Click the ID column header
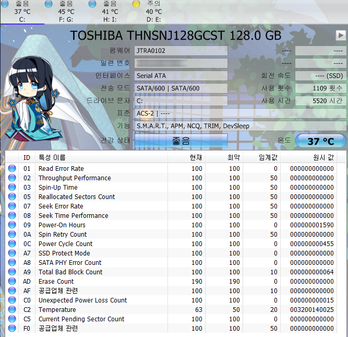The width and height of the screenshot is (348, 337). pos(27,157)
